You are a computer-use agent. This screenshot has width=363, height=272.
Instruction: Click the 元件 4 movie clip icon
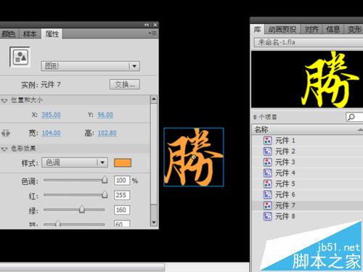pyautogui.click(x=267, y=173)
